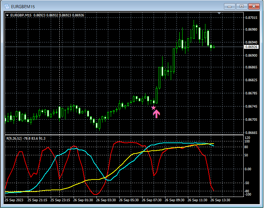
Task: Click time axis label 26 Sep 11:30
Action: click(x=198, y=200)
